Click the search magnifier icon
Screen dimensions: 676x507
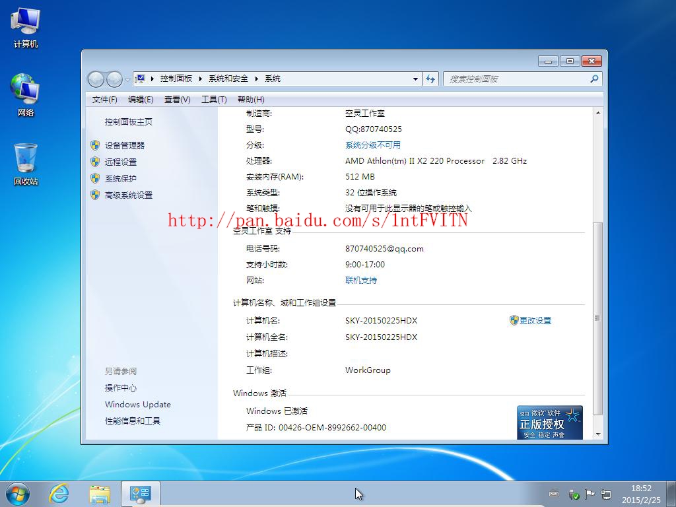coord(595,79)
